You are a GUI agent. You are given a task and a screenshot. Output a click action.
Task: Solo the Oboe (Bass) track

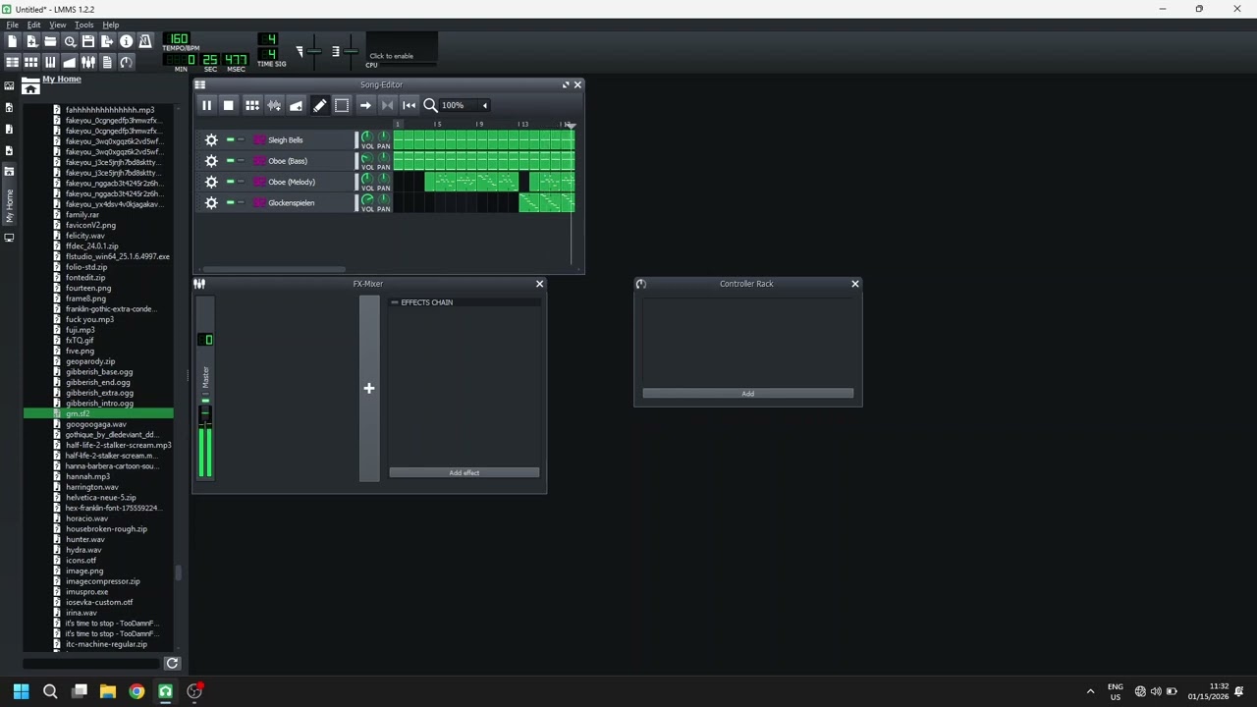tap(241, 161)
